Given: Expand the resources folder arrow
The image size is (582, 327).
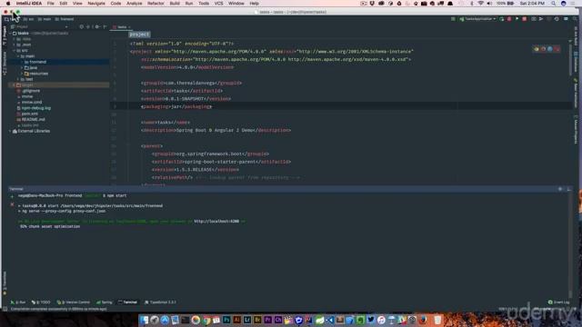Looking at the screenshot, I should click(x=22, y=74).
